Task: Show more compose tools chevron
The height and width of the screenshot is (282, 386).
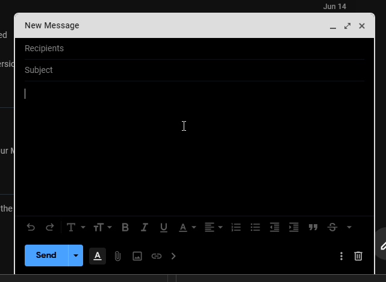Action: click(173, 256)
